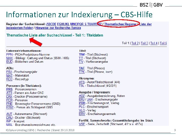Image resolution: width=182 pixels, height=137 pixels.
Task: Open ATR Person als Autor key
Action: click(9, 93)
